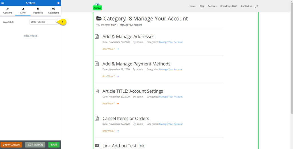Click the EXIT EDITOR button
The image size is (293, 149).
[x=35, y=145]
